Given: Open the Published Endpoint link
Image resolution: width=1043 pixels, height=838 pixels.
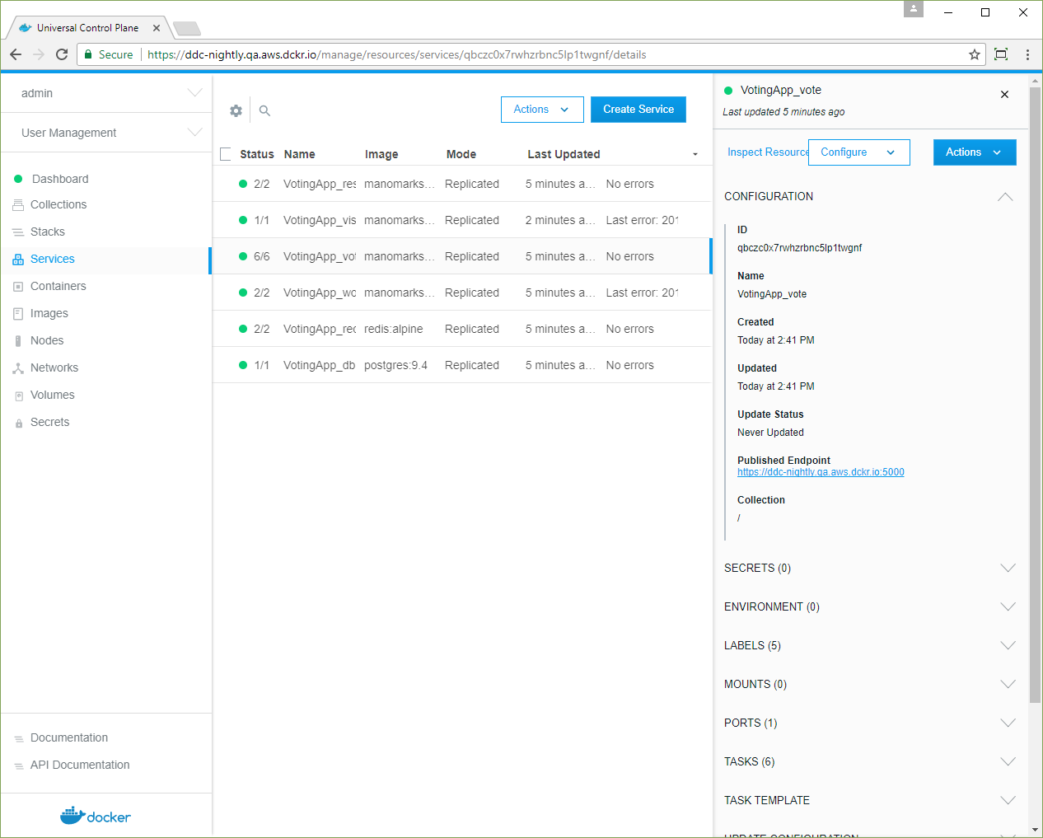Looking at the screenshot, I should (x=821, y=471).
